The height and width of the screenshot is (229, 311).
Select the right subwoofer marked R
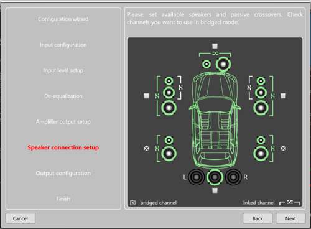click(x=233, y=177)
